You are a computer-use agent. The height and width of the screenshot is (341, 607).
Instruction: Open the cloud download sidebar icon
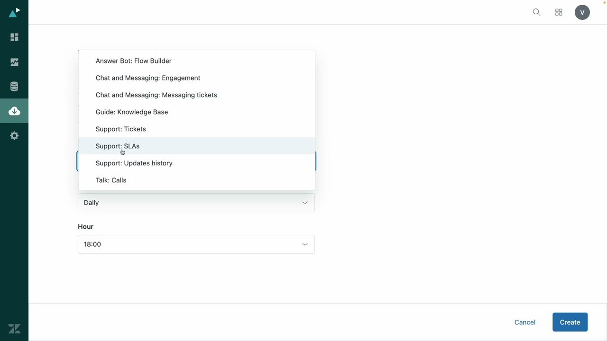point(14,111)
